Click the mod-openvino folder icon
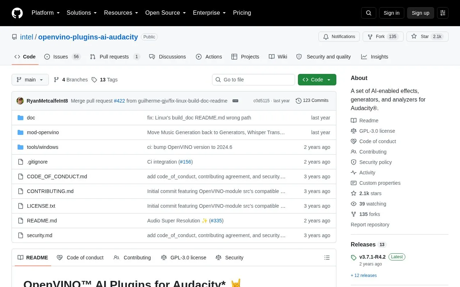 coord(20,132)
